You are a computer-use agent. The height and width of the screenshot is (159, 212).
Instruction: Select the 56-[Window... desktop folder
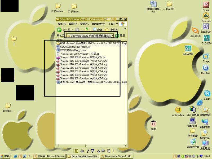pyautogui.click(x=58, y=8)
